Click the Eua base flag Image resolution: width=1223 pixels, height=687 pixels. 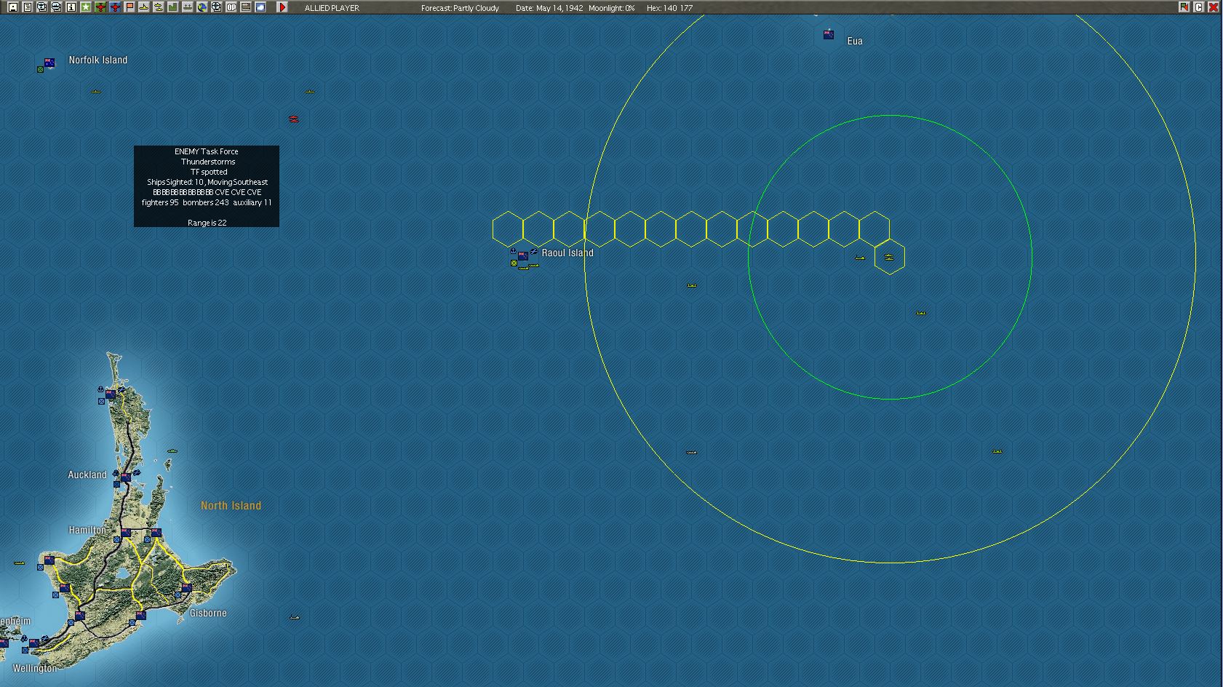click(828, 34)
